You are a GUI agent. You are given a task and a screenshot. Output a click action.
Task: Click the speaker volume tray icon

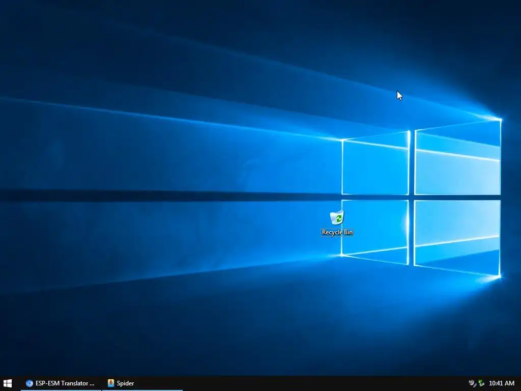(x=472, y=383)
